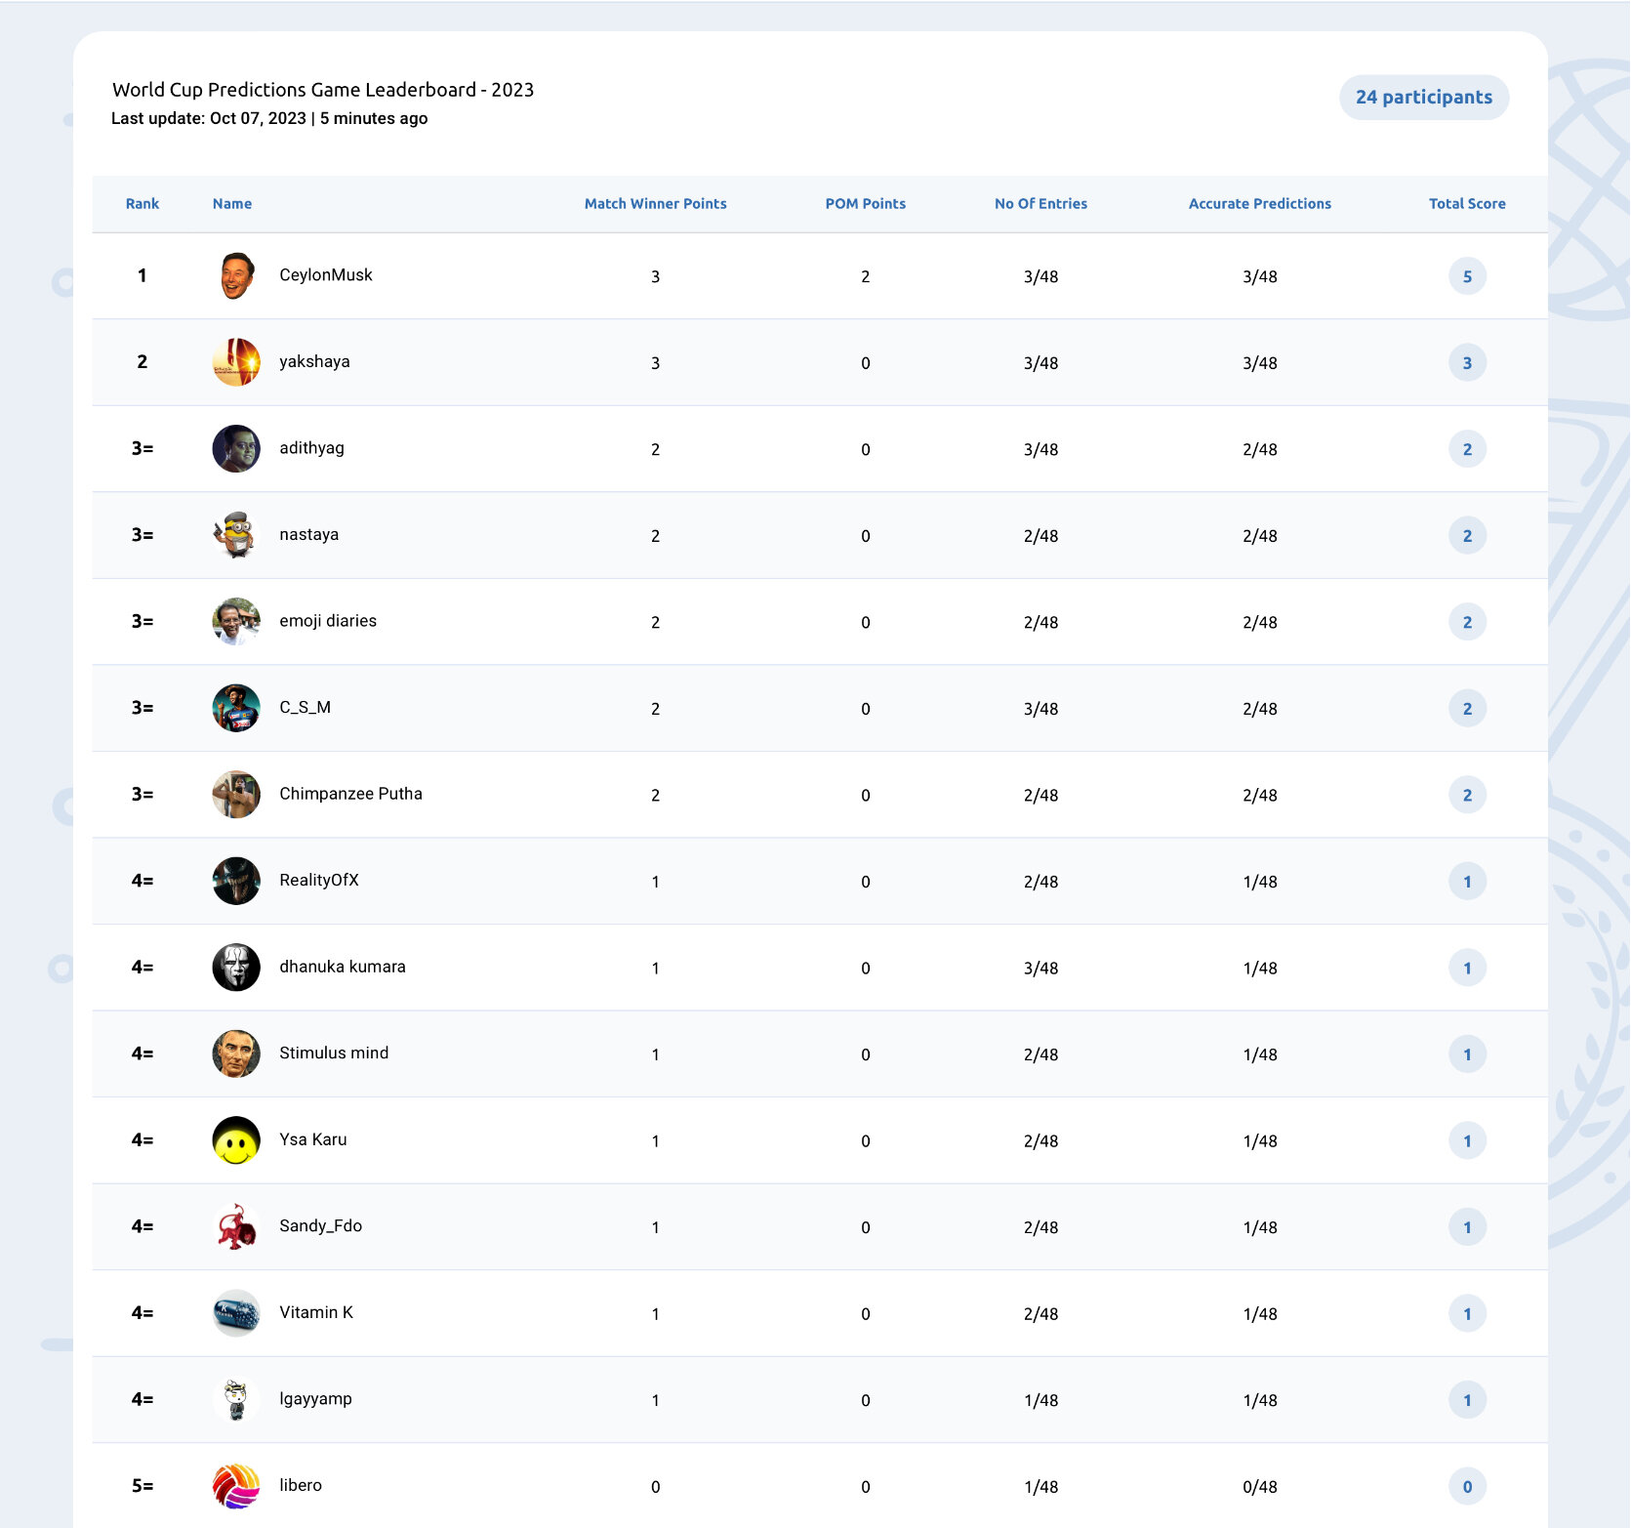
Task: Open yakshaya's profile avatar
Action: pos(236,362)
